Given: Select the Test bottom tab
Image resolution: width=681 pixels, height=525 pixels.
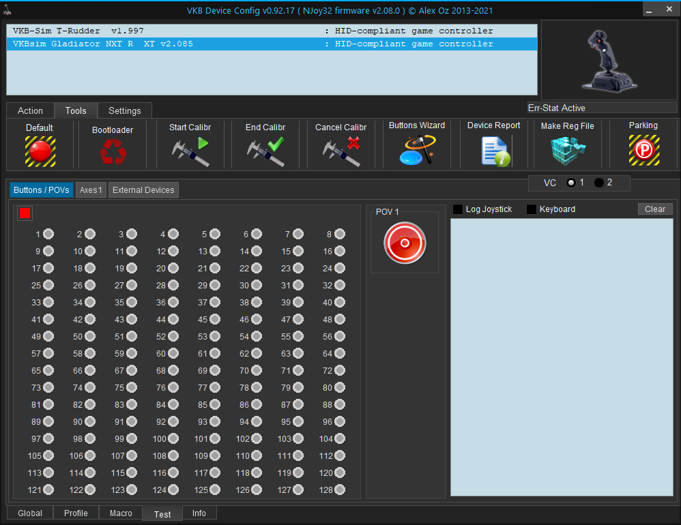Looking at the screenshot, I should pos(162,513).
